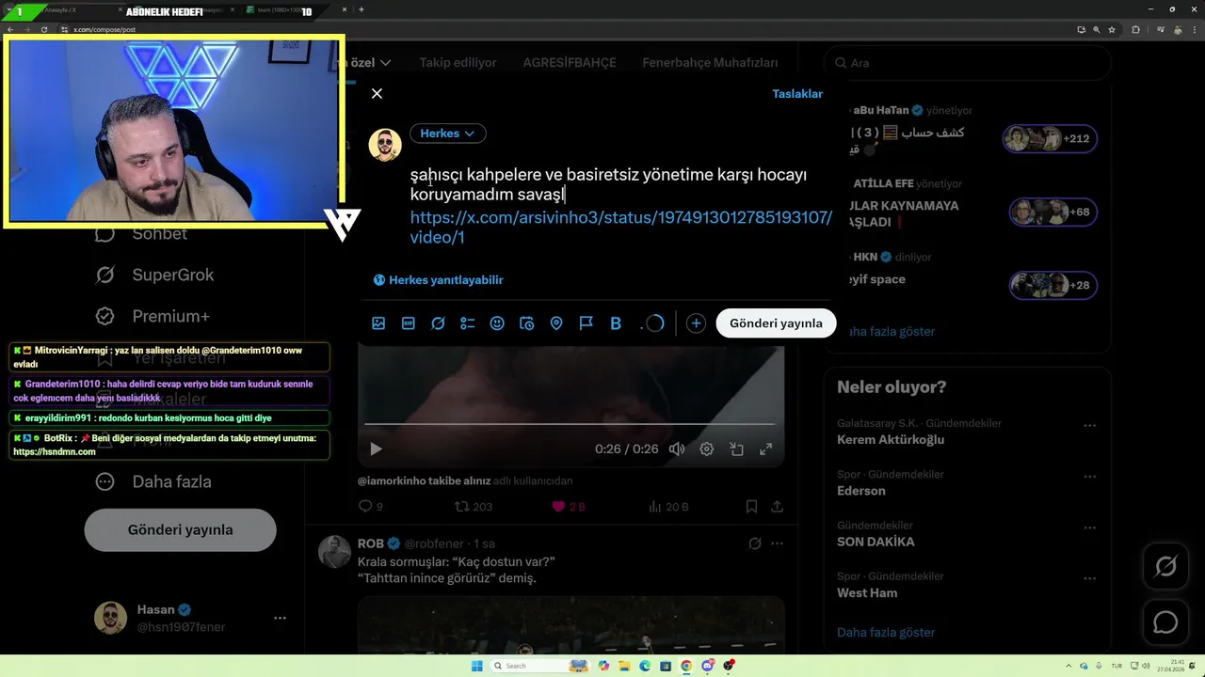
Task: Open Kerem Aktürkoğlu trending topic
Action: pos(891,440)
